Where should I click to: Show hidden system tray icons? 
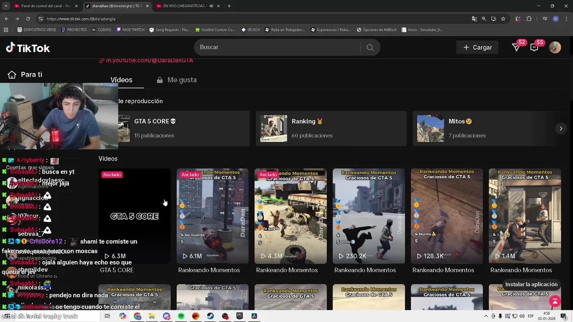coord(486,316)
